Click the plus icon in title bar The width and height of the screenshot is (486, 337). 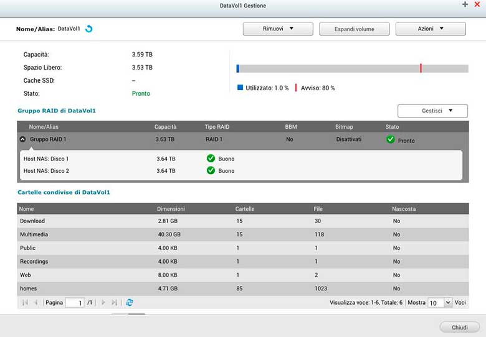[x=465, y=4]
